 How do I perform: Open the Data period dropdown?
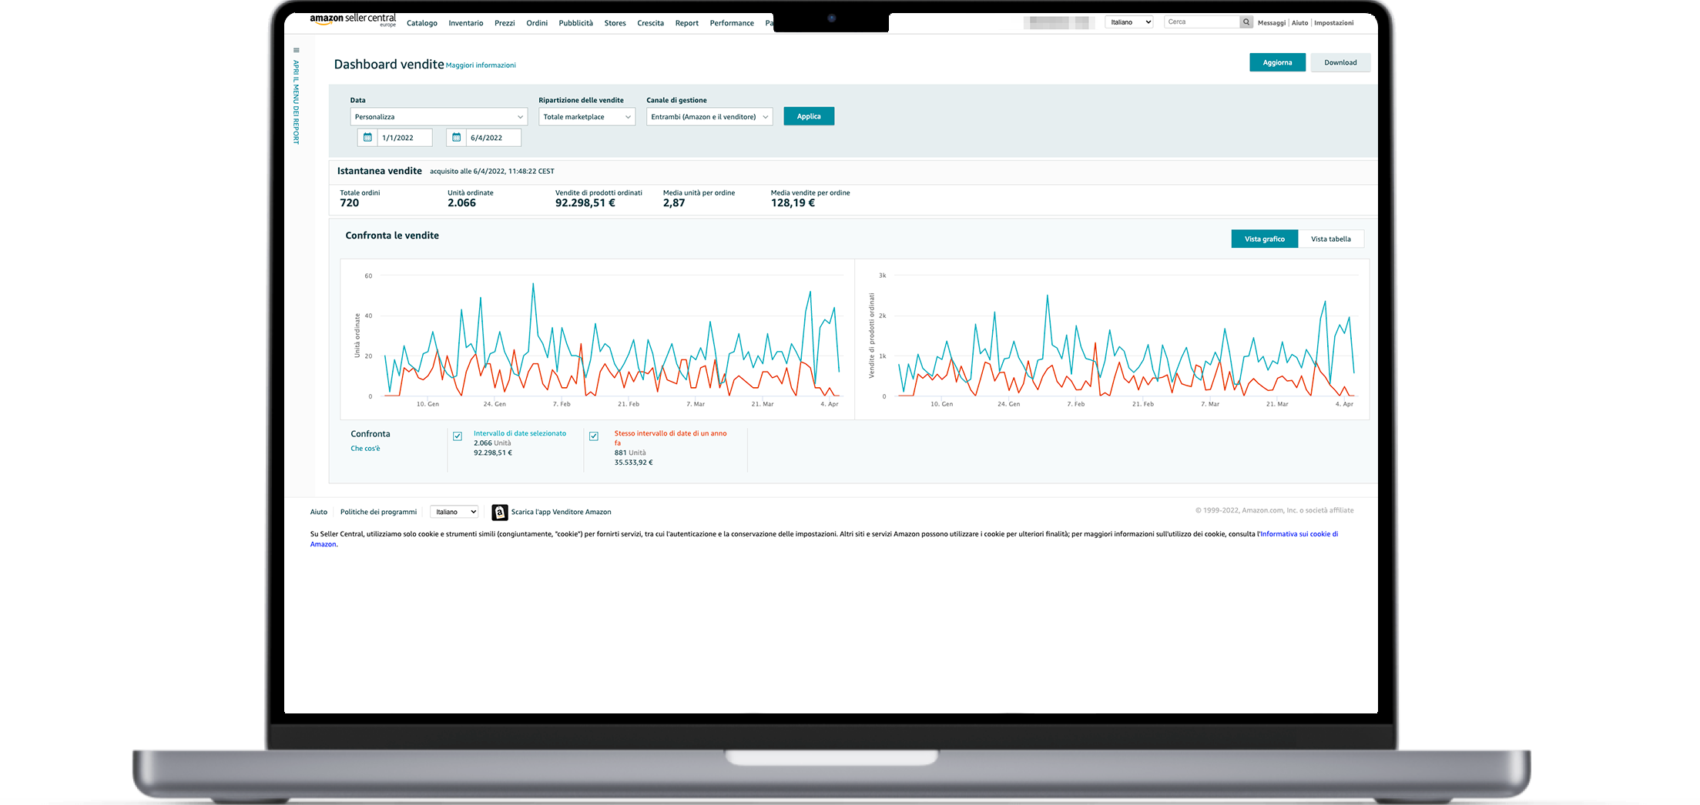(439, 117)
